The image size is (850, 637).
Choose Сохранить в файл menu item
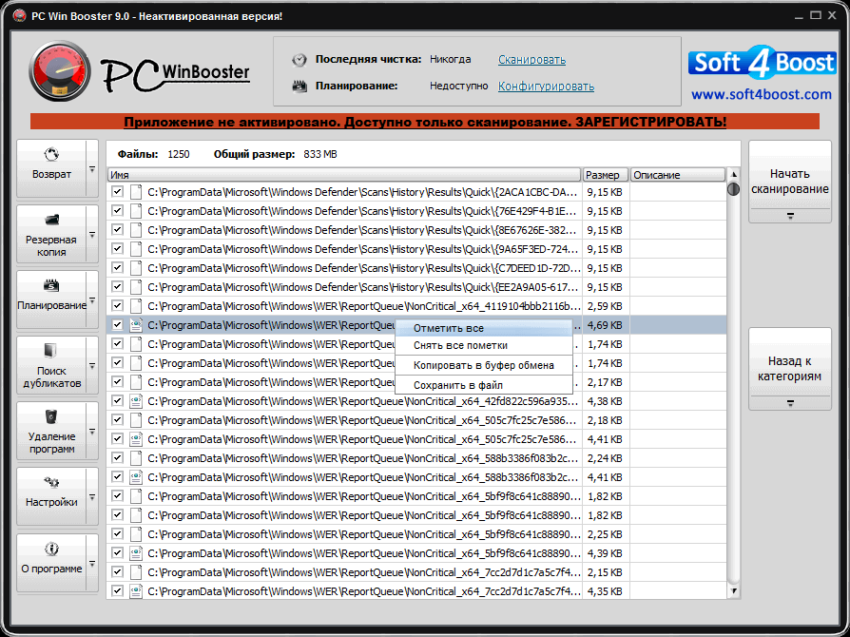(484, 385)
